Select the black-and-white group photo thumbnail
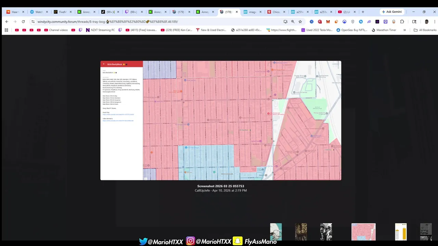The image size is (438, 246). (x=326, y=232)
